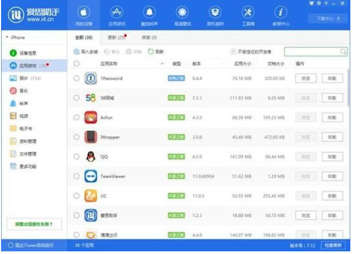Open the 教程中心 info icon
This screenshot has height=254, width=353.
tap(281, 13)
